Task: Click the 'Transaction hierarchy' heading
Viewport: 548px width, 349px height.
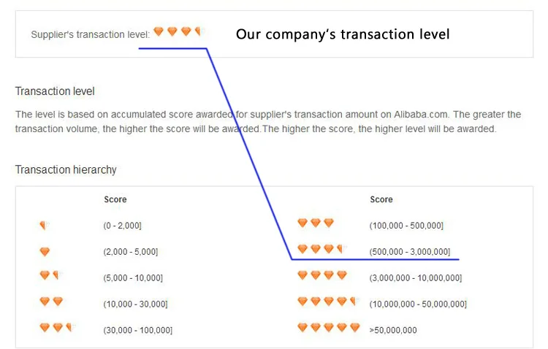Action: 66,169
